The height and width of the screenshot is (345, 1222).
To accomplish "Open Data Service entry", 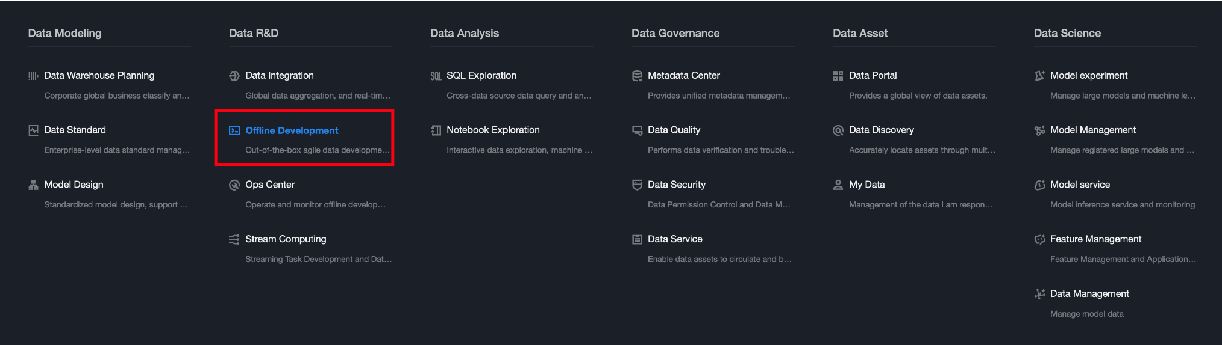I will point(675,239).
